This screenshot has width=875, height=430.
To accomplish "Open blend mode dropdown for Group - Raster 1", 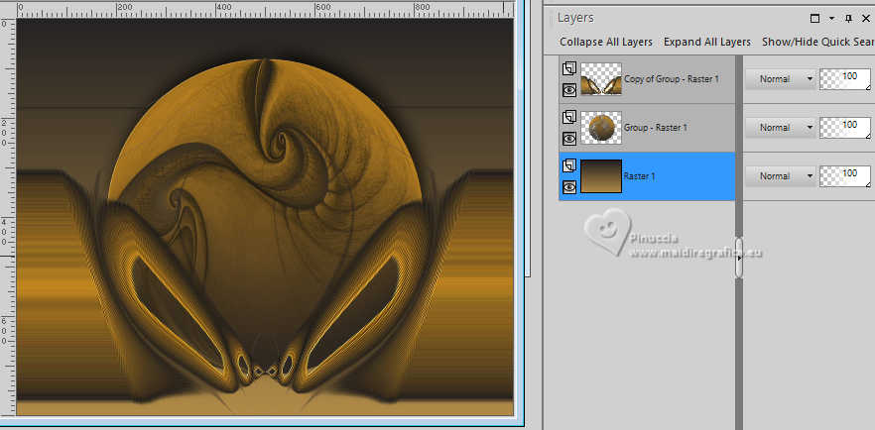I will (780, 128).
